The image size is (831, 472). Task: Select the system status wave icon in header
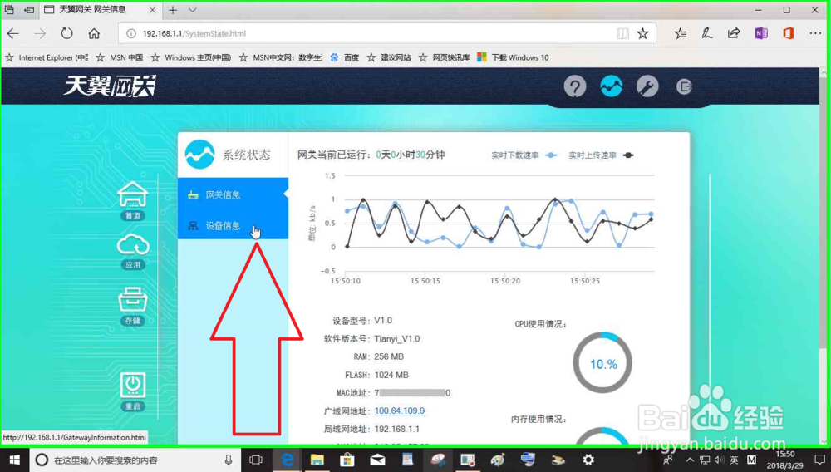point(611,86)
